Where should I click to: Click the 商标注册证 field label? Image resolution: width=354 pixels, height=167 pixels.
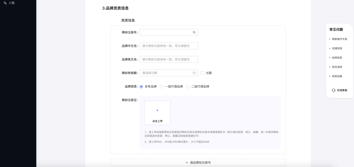(130, 100)
